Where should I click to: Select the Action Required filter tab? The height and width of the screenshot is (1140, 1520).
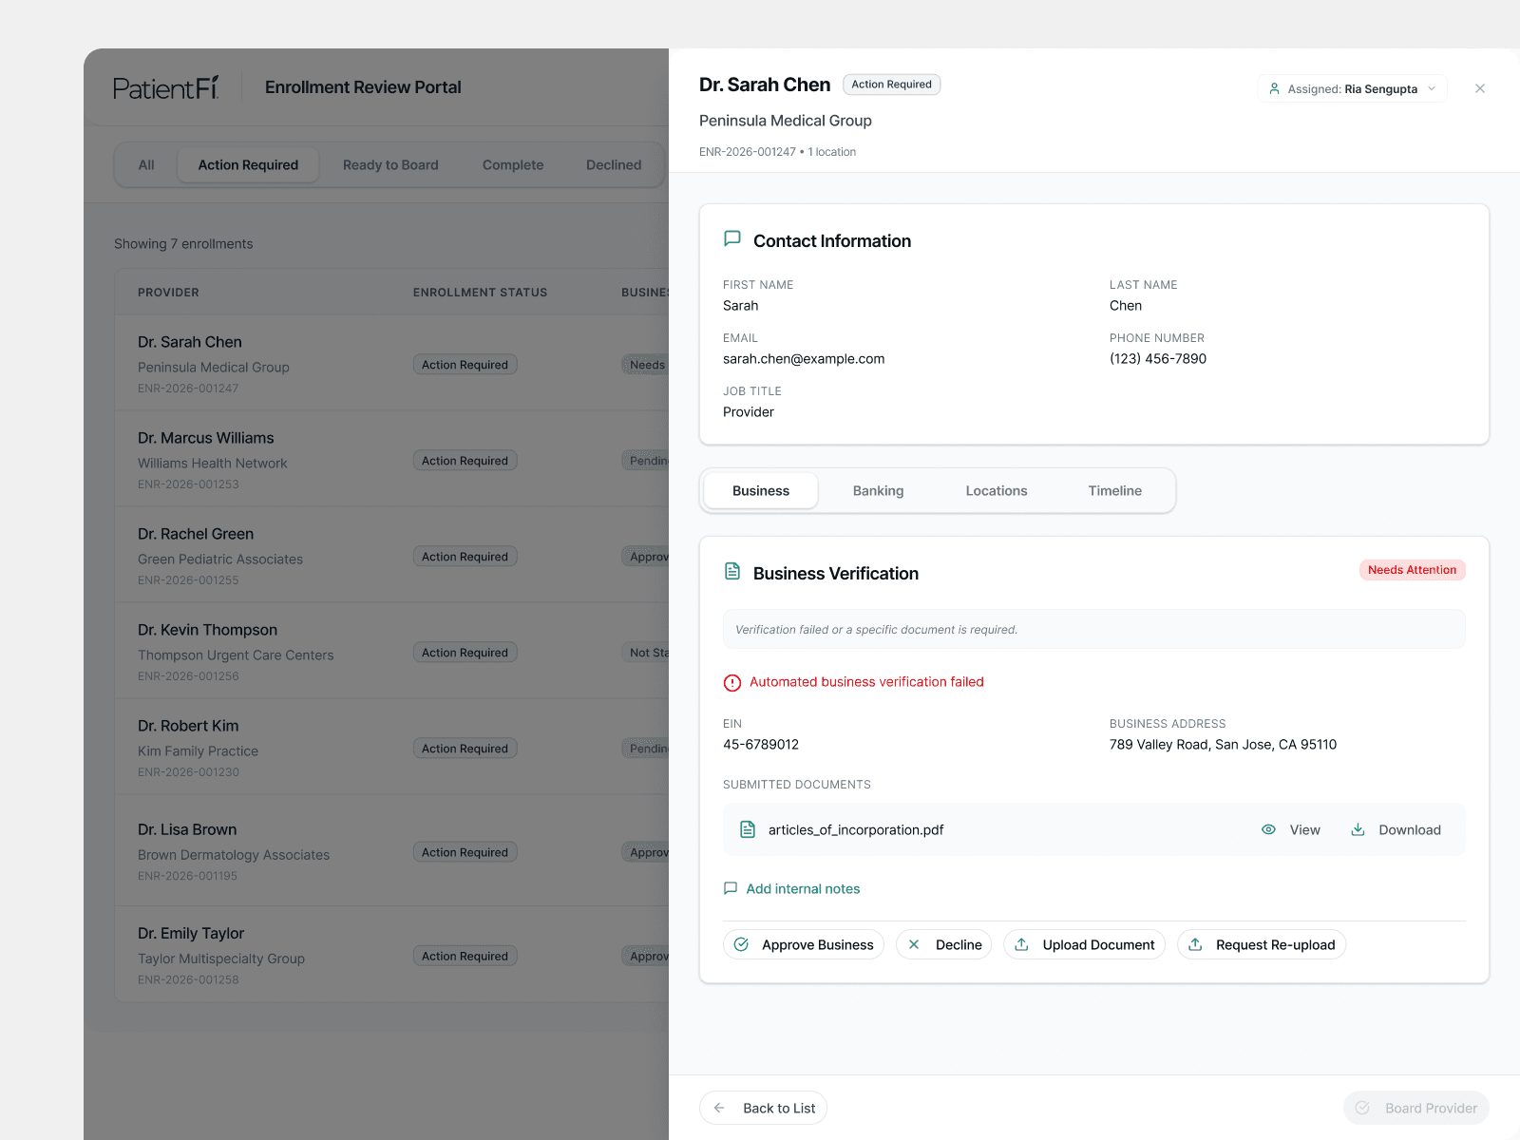[248, 164]
